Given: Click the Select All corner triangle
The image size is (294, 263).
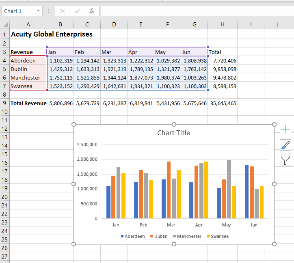Looking at the screenshot, I should (x=6, y=24).
